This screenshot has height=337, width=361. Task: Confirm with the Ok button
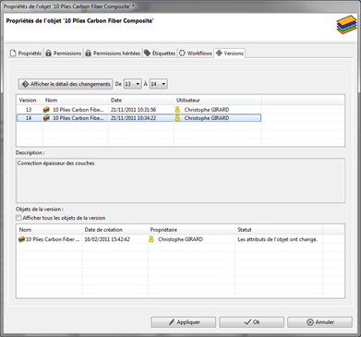pyautogui.click(x=251, y=322)
